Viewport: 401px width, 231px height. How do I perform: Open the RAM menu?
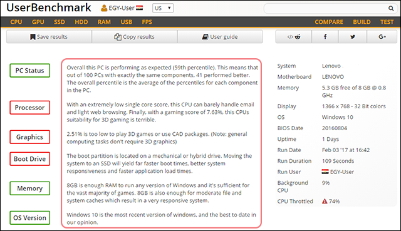pyautogui.click(x=104, y=22)
